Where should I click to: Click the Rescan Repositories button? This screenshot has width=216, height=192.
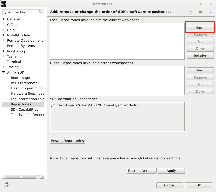67,141
